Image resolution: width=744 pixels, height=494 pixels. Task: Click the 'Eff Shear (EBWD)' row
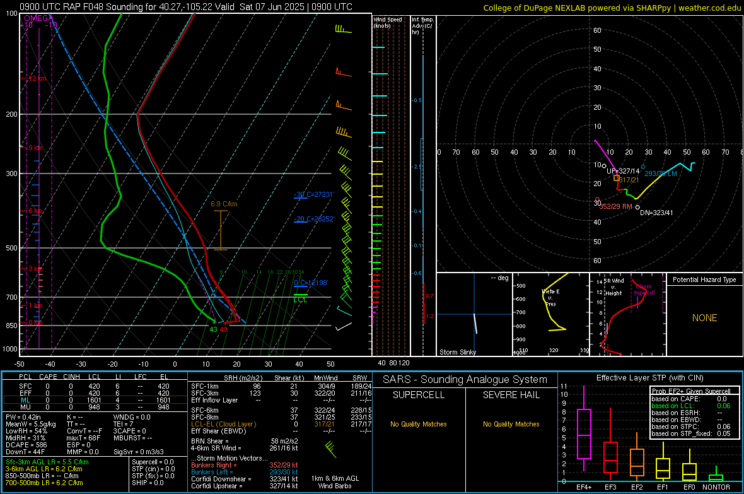(281, 431)
